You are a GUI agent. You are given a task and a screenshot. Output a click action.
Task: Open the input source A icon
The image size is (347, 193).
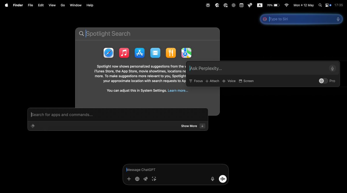click(x=260, y=5)
